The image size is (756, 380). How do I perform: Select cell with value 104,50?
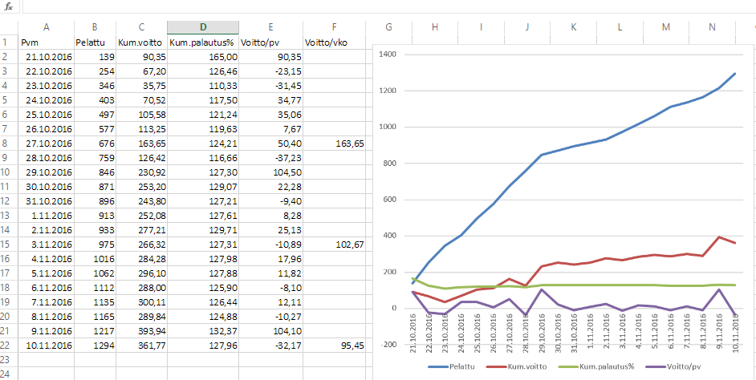[270, 172]
